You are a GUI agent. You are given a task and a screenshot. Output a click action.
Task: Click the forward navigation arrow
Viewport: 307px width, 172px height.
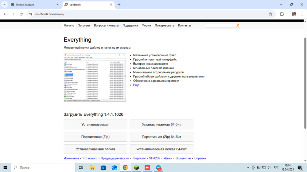13,14
